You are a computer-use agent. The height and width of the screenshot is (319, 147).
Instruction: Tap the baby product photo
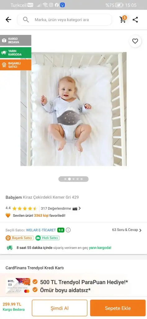click(73, 109)
